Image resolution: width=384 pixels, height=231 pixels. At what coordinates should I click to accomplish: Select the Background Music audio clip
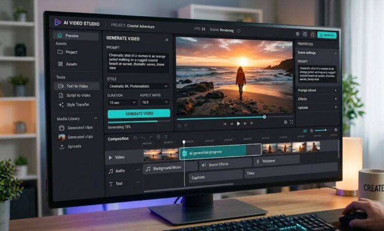171,168
